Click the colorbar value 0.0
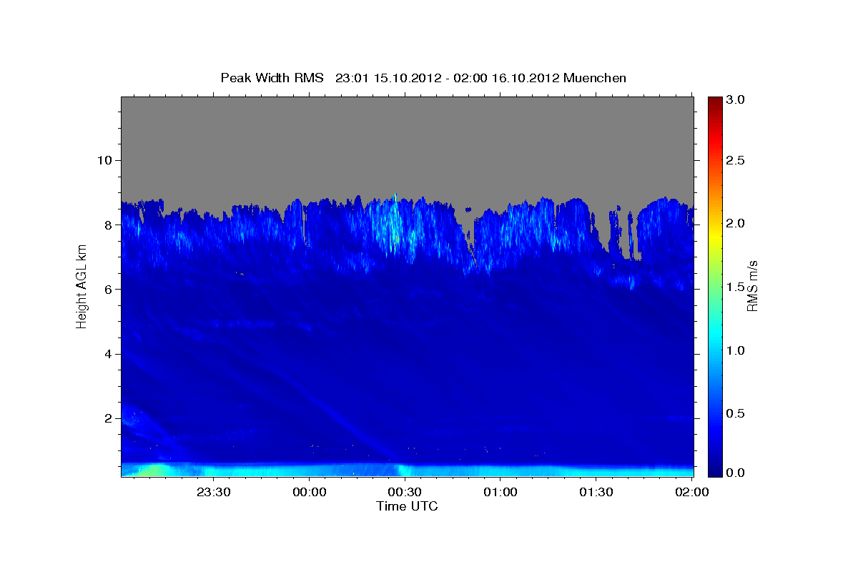The image size is (858, 572). (735, 473)
